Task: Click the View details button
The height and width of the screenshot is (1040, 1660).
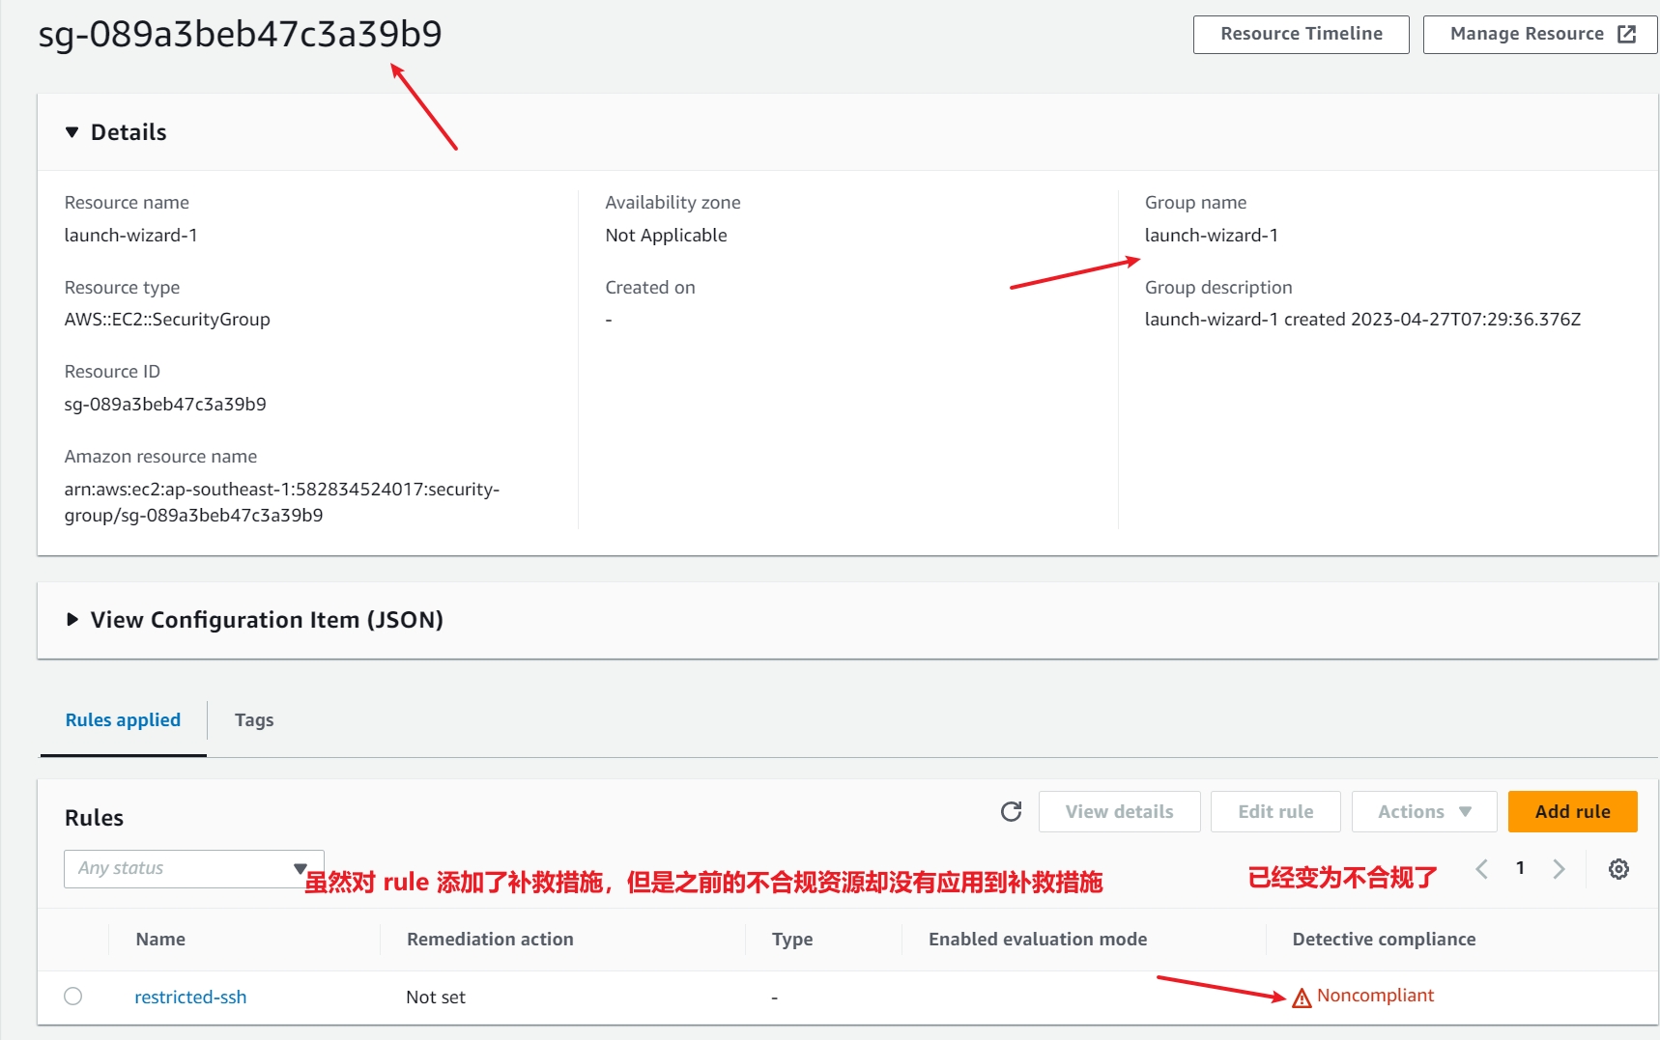Action: [x=1119, y=812]
